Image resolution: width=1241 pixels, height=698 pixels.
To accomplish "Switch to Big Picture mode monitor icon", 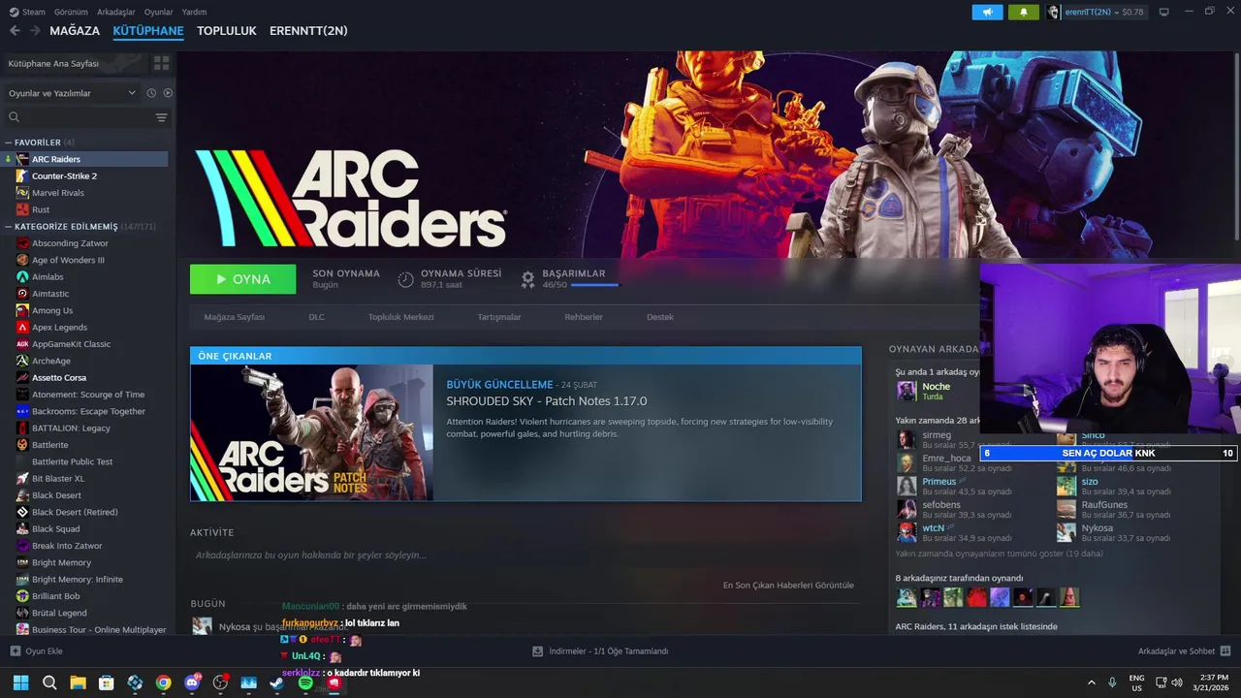I will tap(1163, 12).
